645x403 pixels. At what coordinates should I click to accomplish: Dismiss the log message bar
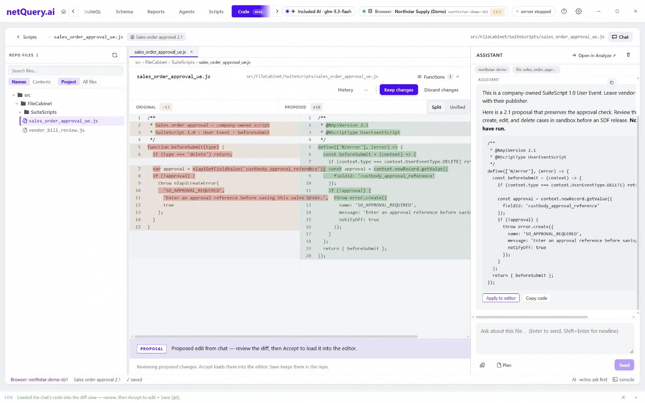pos(623,397)
